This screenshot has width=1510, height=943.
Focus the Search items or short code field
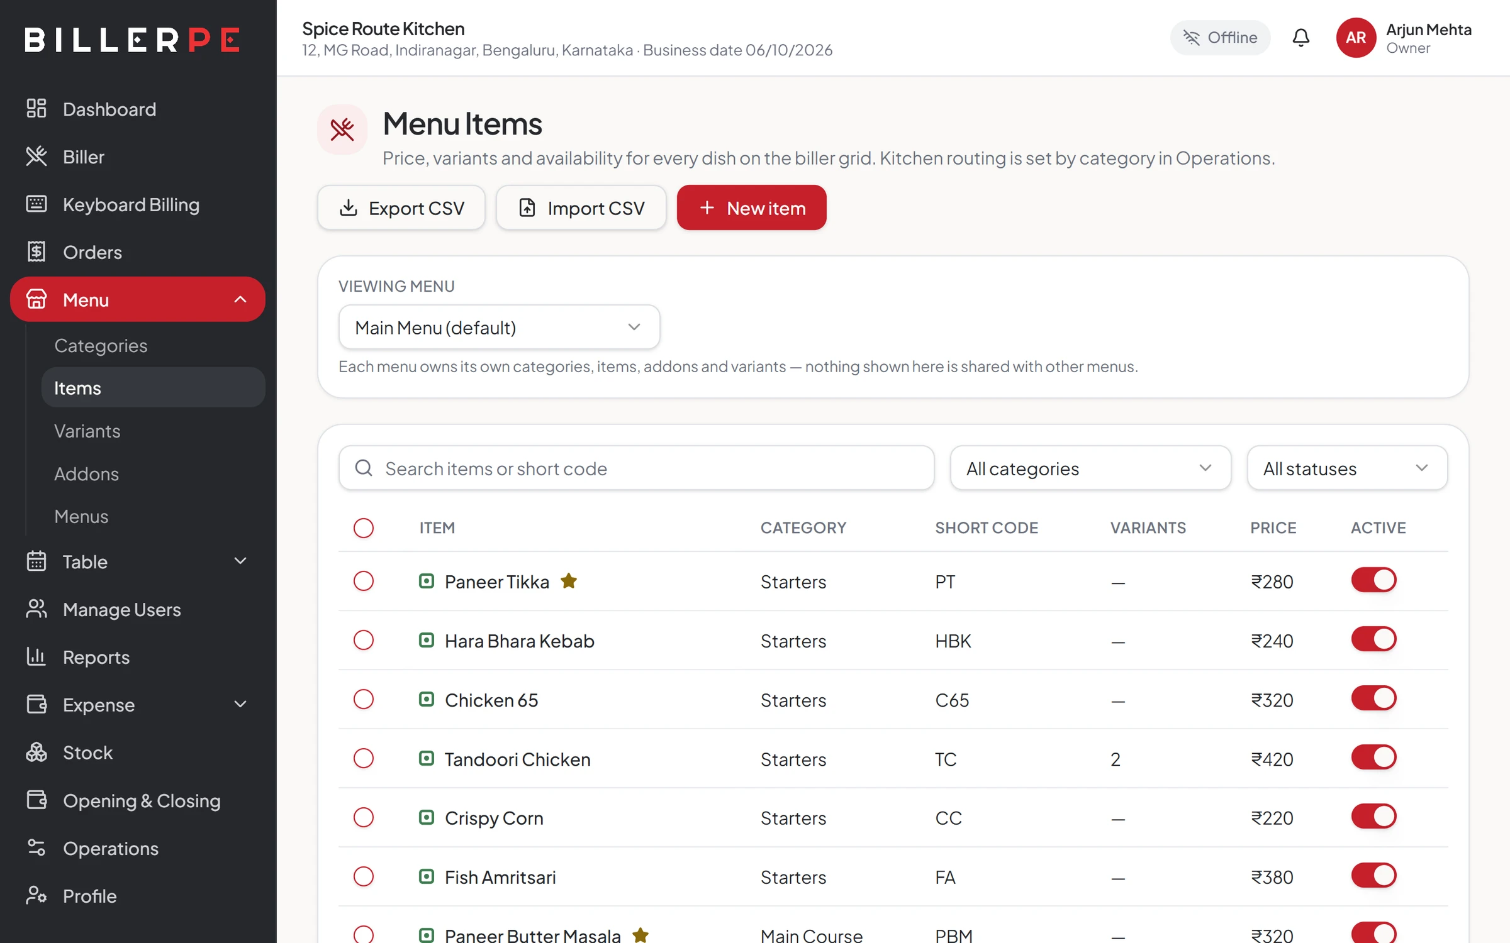636,468
